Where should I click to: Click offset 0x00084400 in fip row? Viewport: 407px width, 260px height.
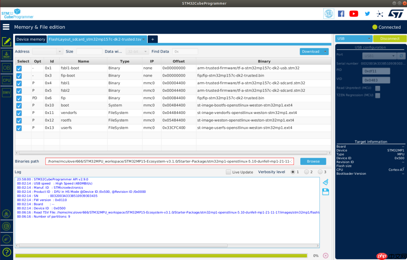[x=174, y=98]
